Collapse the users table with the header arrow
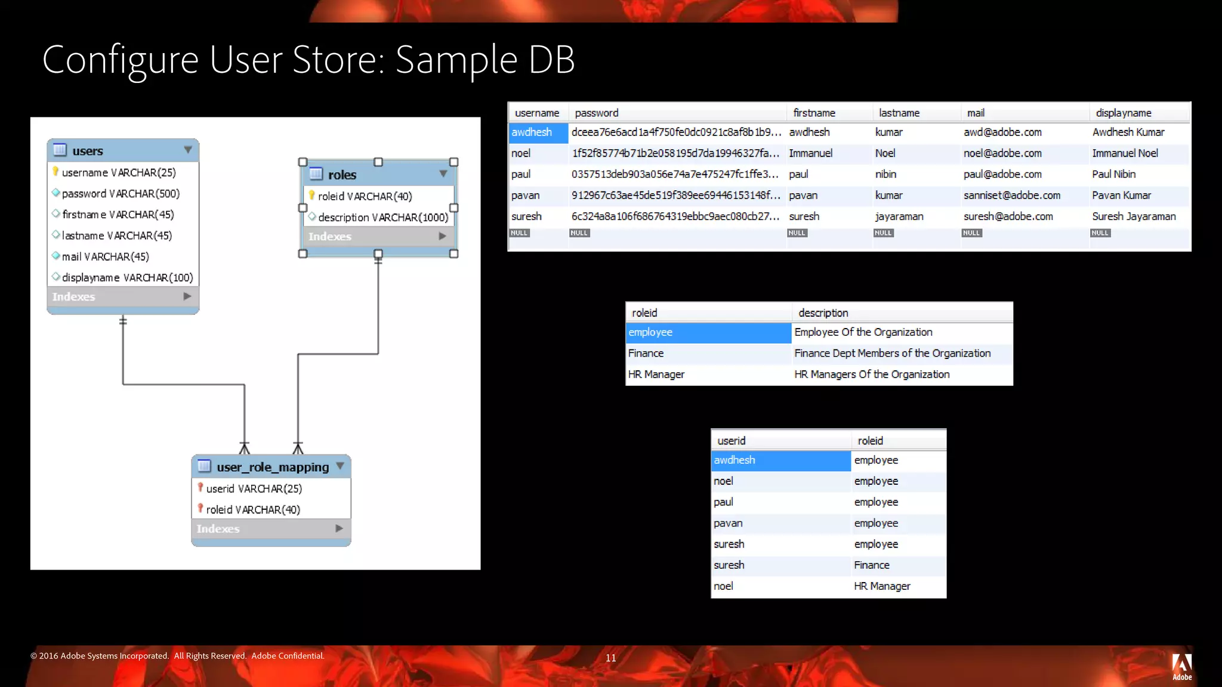Viewport: 1222px width, 687px height. pyautogui.click(x=188, y=150)
